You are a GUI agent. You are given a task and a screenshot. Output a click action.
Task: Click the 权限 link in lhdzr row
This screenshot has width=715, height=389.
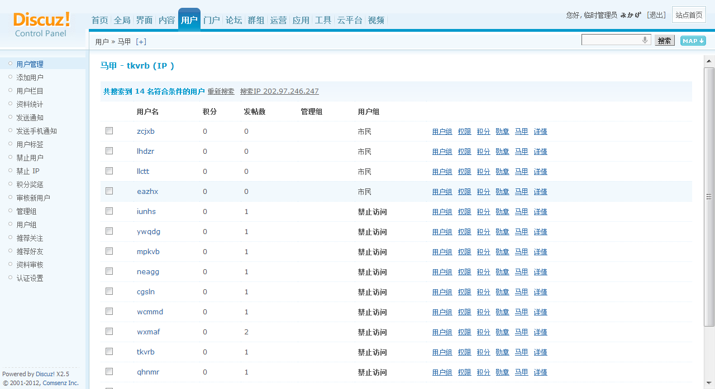pos(465,152)
